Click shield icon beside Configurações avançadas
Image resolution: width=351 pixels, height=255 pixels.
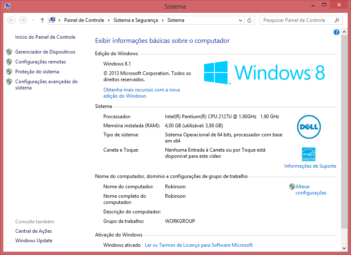pyautogui.click(x=9, y=82)
